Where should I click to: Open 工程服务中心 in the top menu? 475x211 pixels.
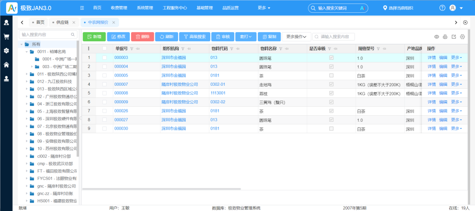tap(175, 8)
